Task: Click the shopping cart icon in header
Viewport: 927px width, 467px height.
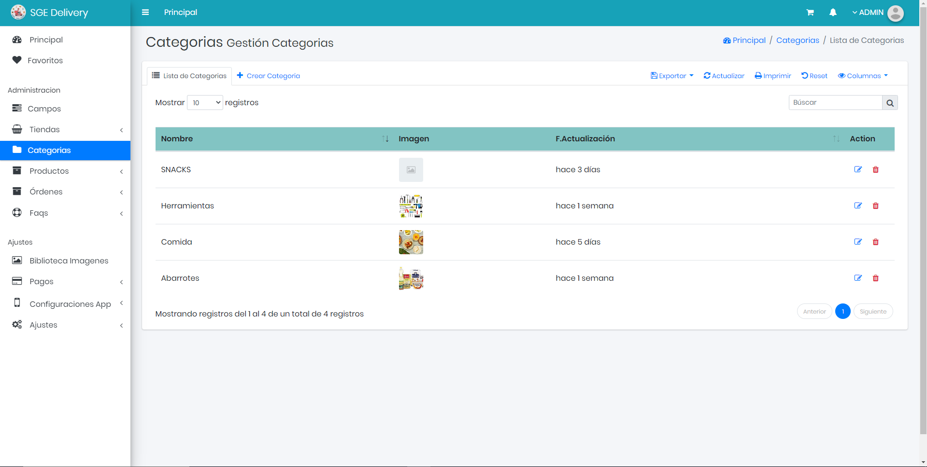Action: click(x=810, y=13)
